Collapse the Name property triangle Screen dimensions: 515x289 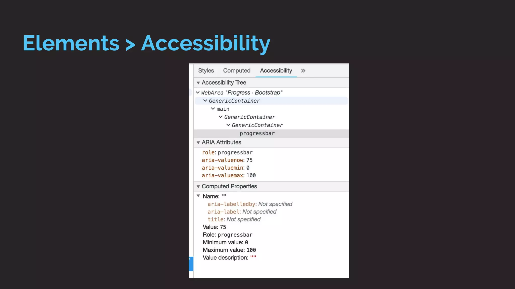[198, 196]
